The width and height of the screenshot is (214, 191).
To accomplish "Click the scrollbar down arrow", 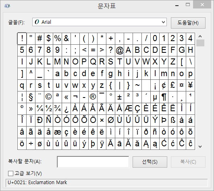I will click(200, 147).
